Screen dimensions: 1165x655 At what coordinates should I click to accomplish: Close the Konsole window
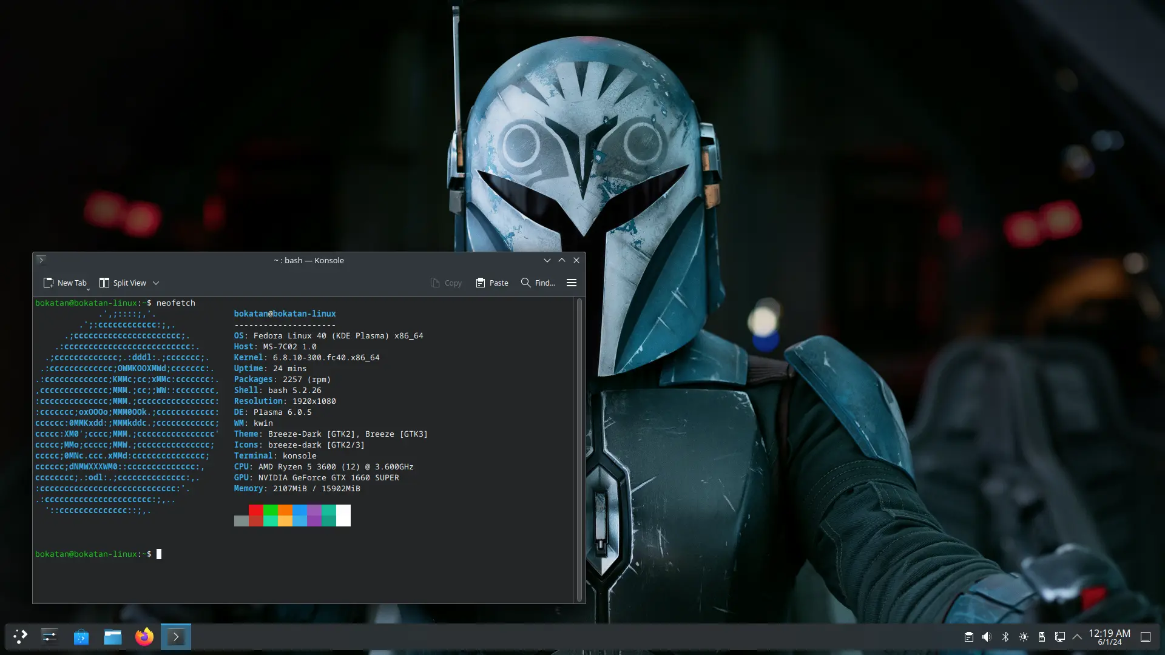pos(576,260)
